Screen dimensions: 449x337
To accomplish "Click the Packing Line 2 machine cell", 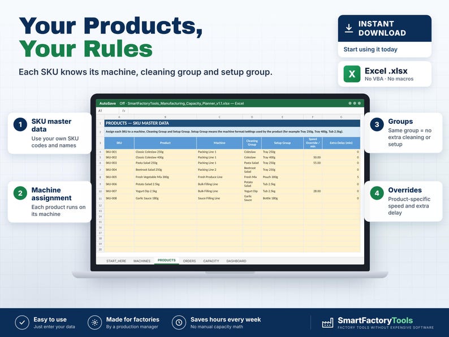I will pyautogui.click(x=219, y=170).
